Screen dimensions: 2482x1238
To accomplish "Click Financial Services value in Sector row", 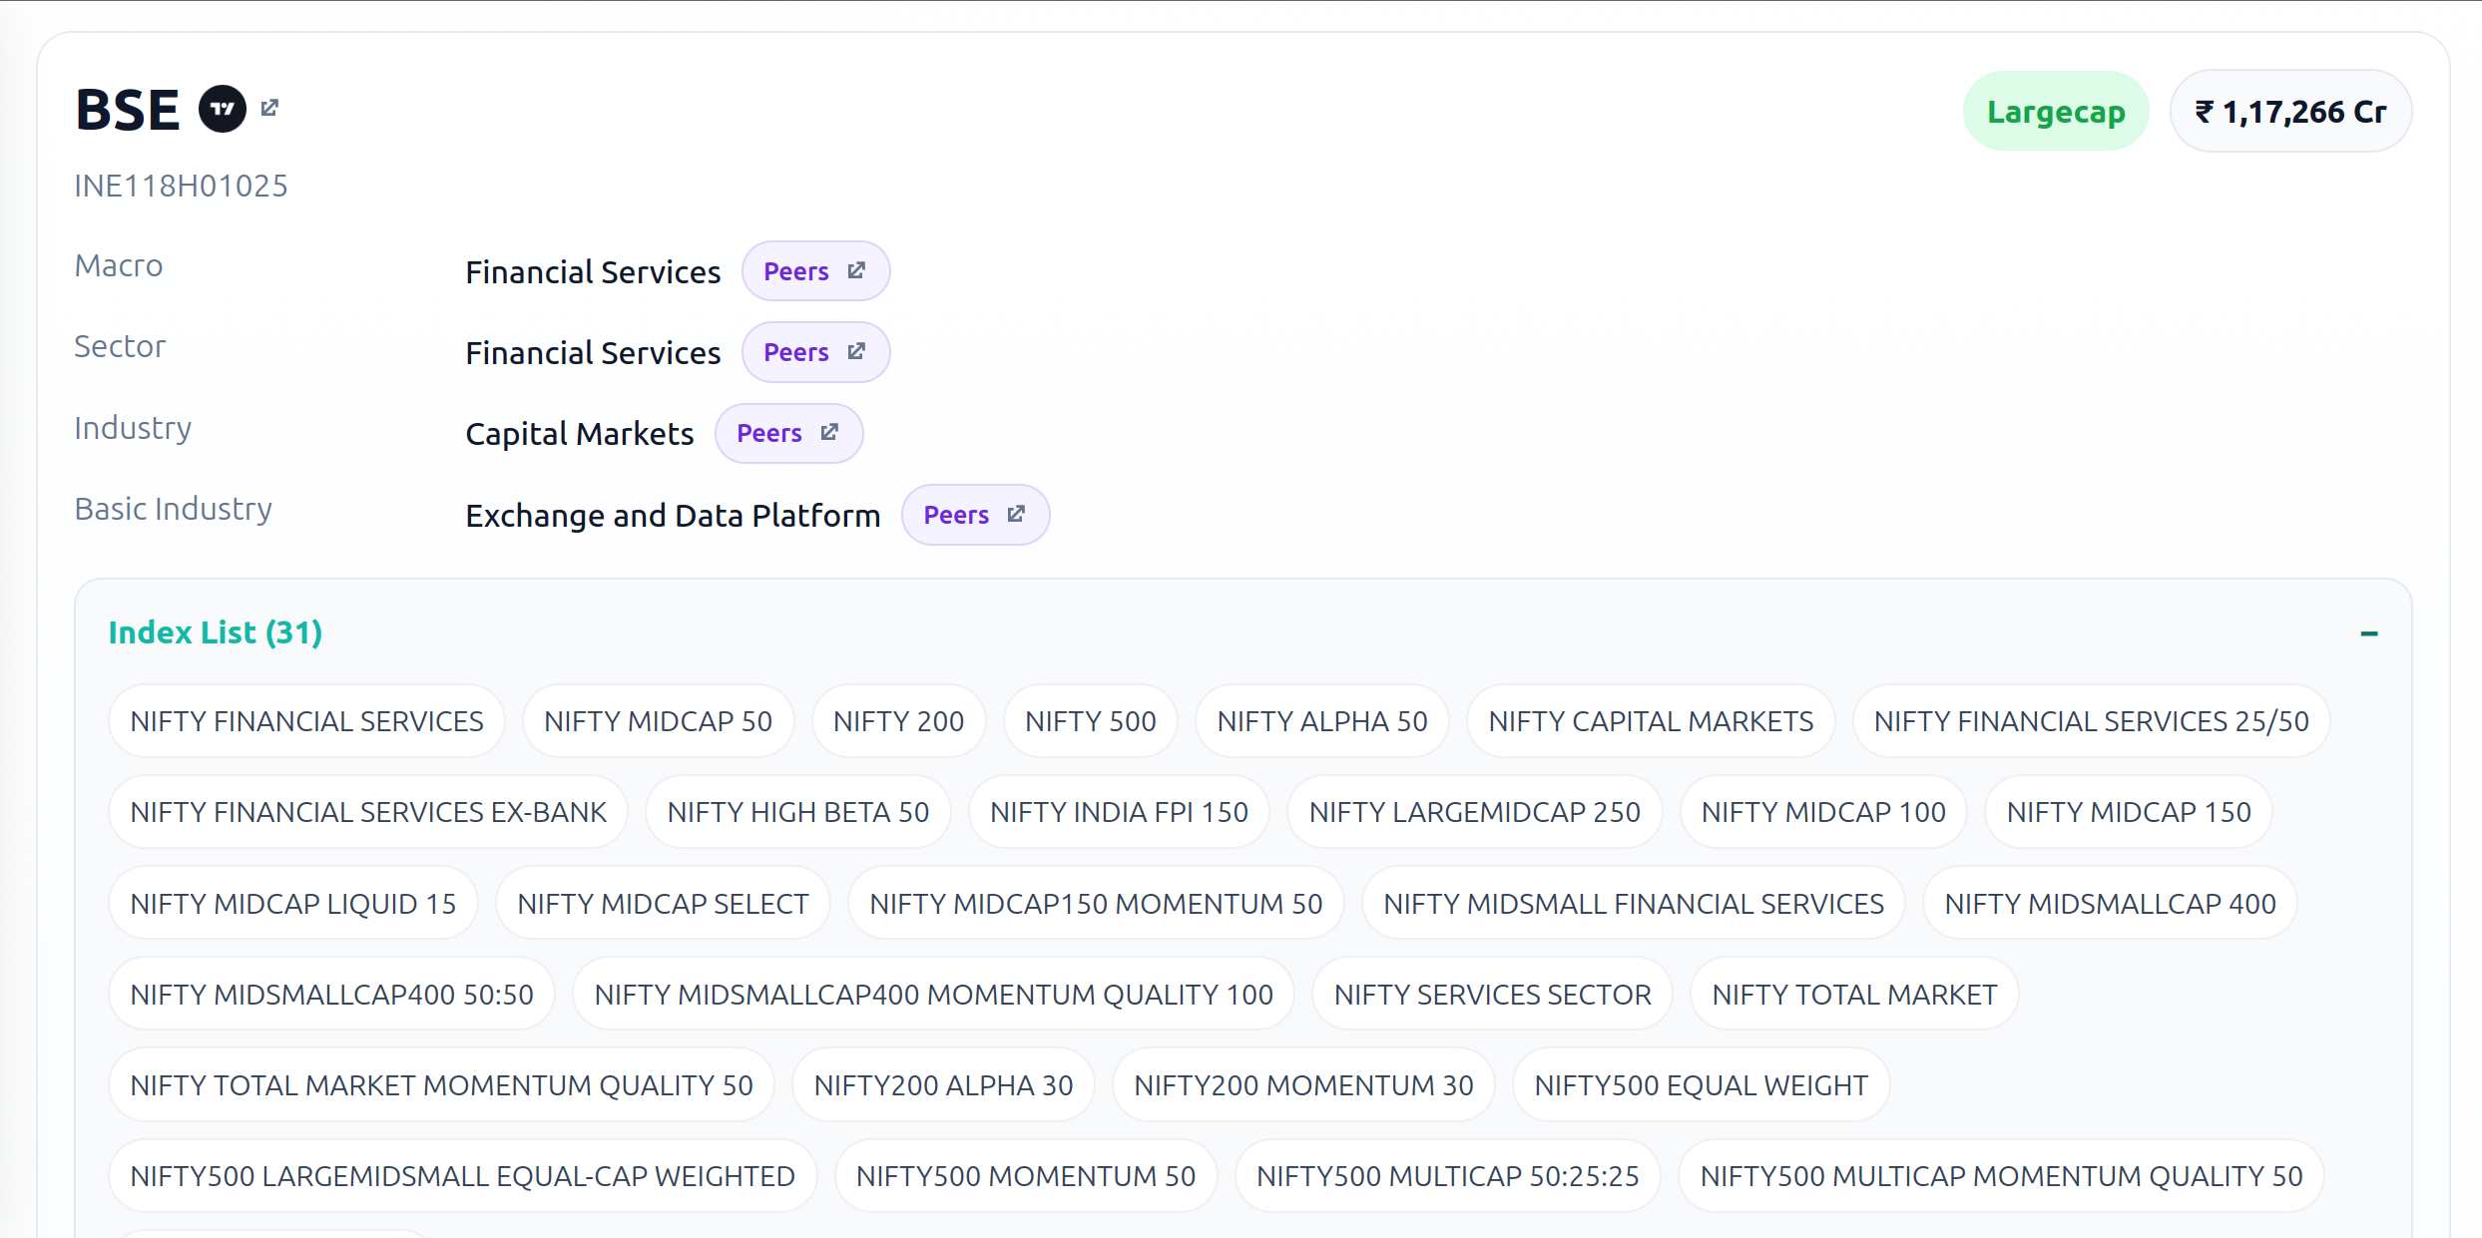I will pyautogui.click(x=593, y=353).
